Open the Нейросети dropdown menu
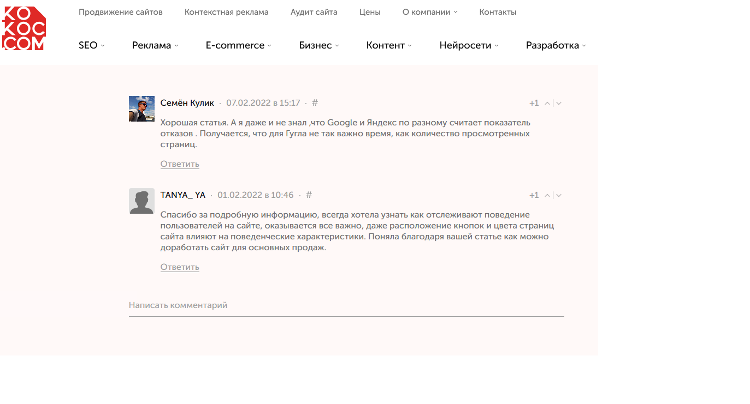The height and width of the screenshot is (404, 750). coord(469,46)
